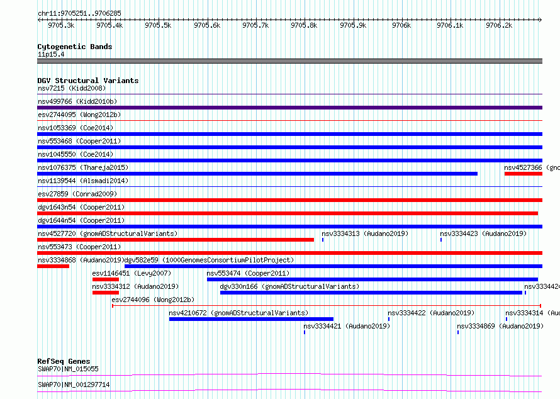Open dgv582e59 1000 Genomes Pilot variant
Viewport: 560px width, 399px height.
tap(209, 260)
